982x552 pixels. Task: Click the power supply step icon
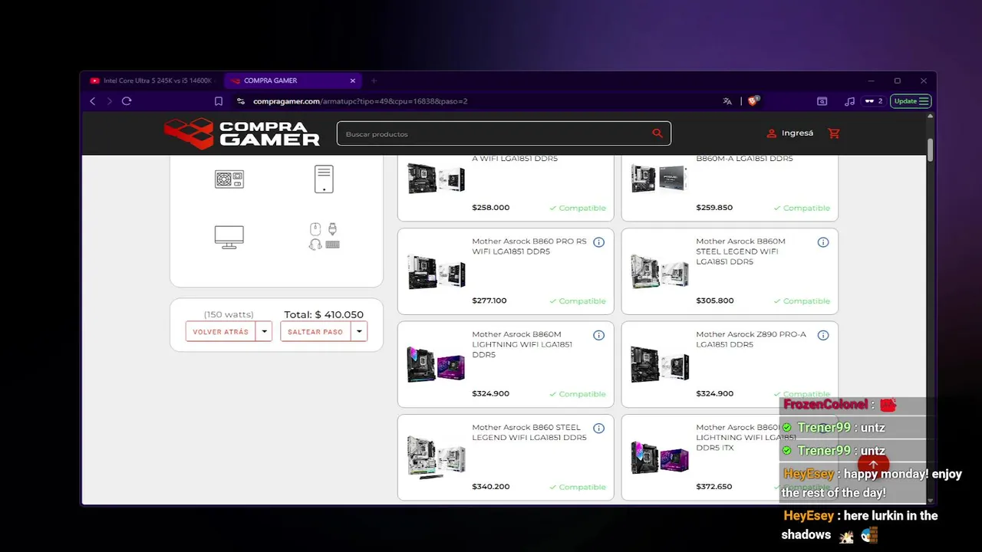[229, 179]
